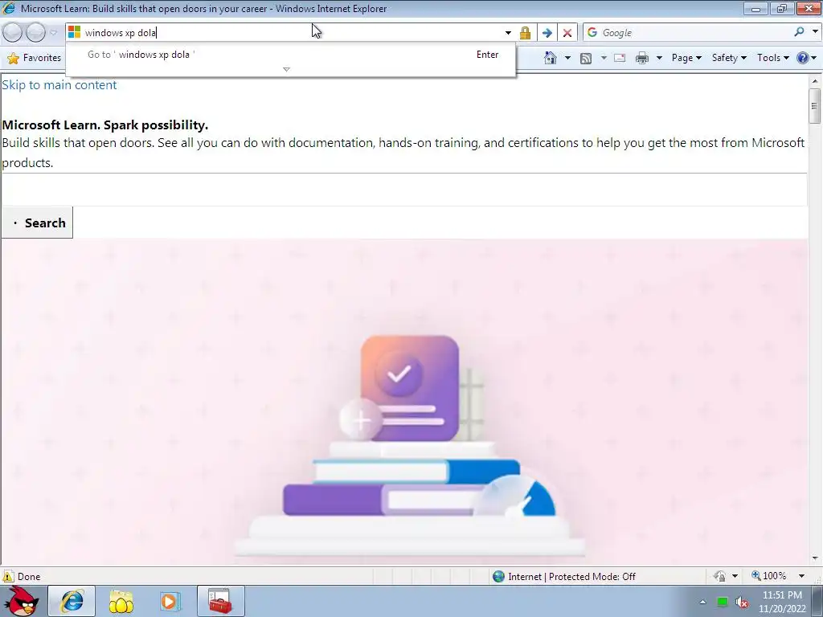Open the Tools menu
The image size is (823, 617).
[772, 58]
